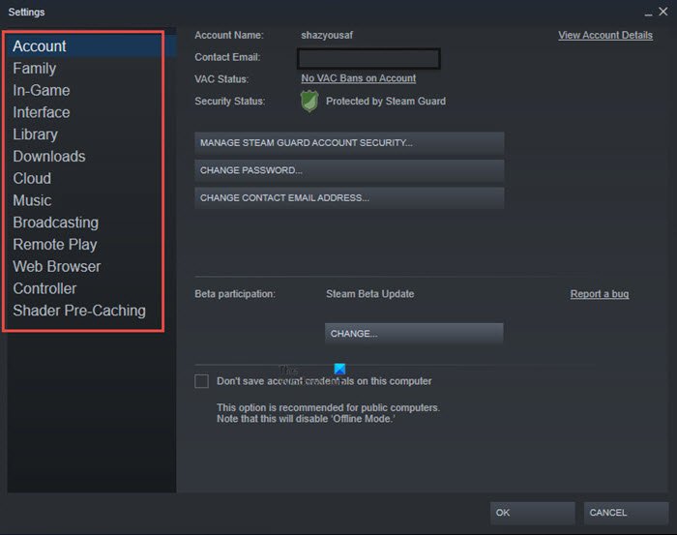Switch to the Interface settings

pos(41,112)
